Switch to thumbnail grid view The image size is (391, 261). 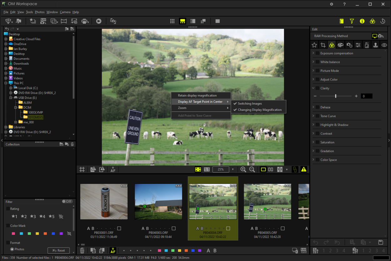[x=172, y=21]
